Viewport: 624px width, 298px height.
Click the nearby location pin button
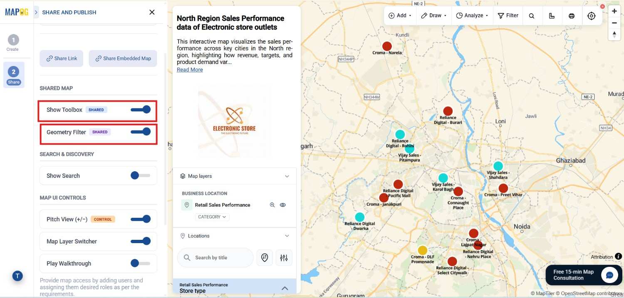[x=265, y=258]
